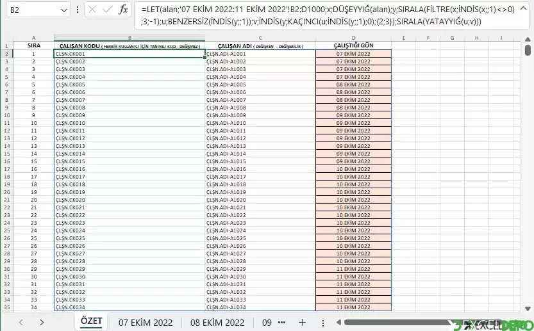Select column G header
This screenshot has height=331, width=534.
453,38
